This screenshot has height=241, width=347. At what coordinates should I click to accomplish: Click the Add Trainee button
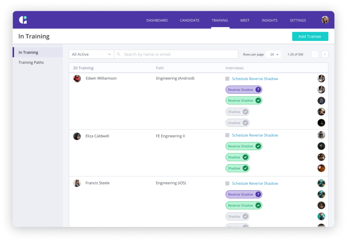pyautogui.click(x=310, y=36)
